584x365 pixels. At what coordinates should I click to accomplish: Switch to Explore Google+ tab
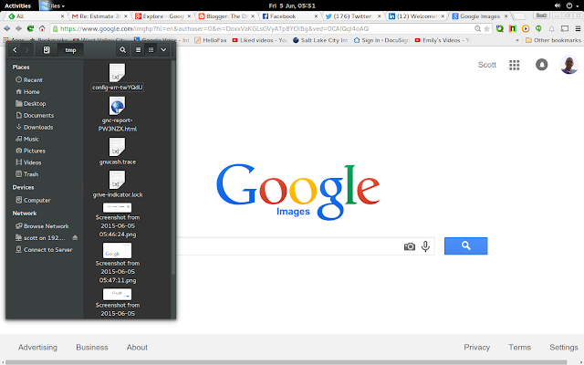point(163,16)
